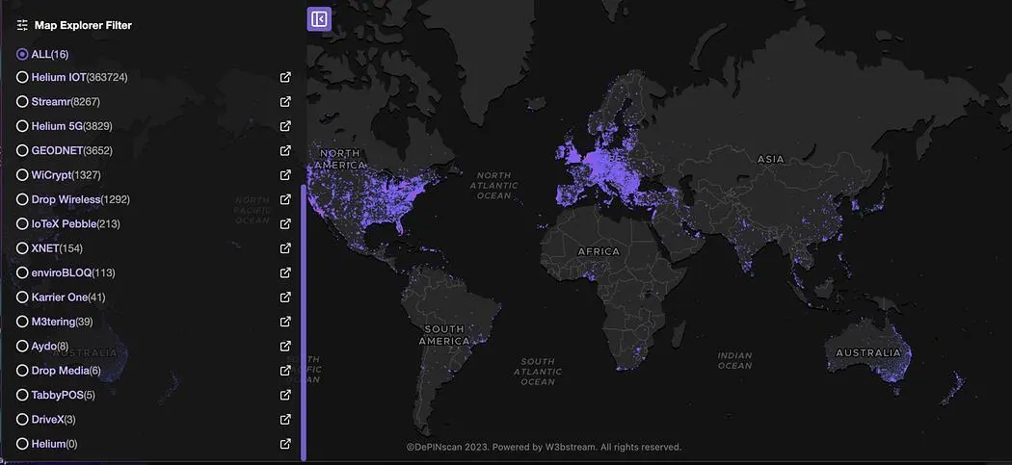Select the M3tering radio filter
The width and height of the screenshot is (1012, 465).
22,322
